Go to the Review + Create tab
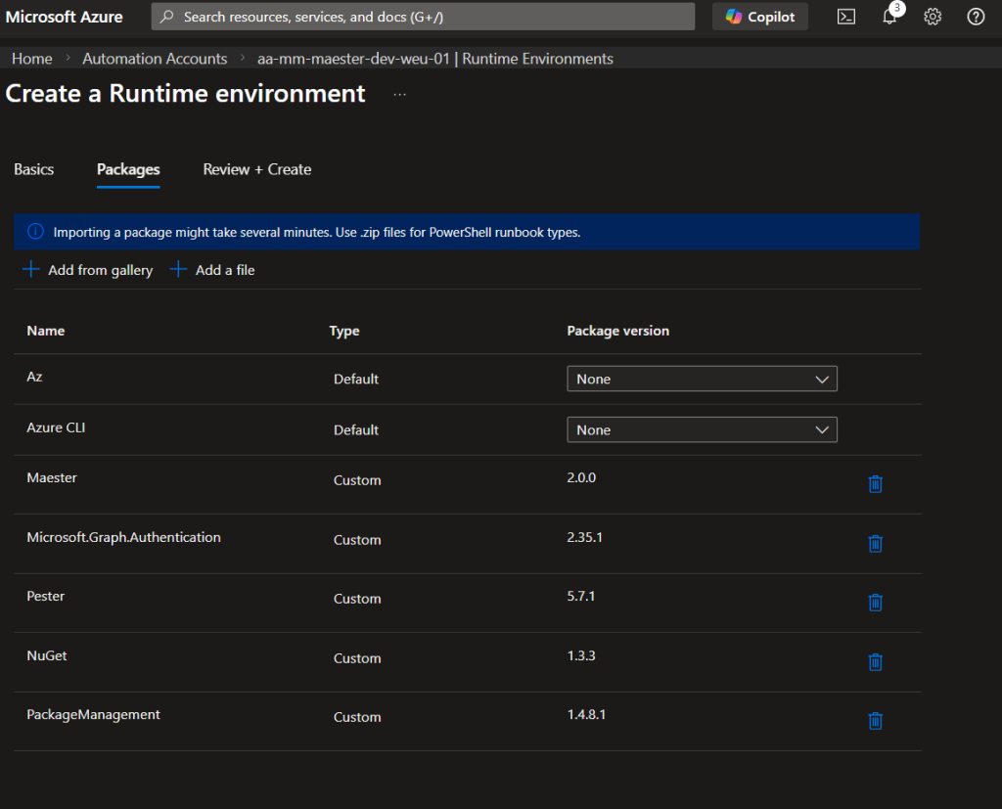The image size is (1002, 809). [257, 169]
